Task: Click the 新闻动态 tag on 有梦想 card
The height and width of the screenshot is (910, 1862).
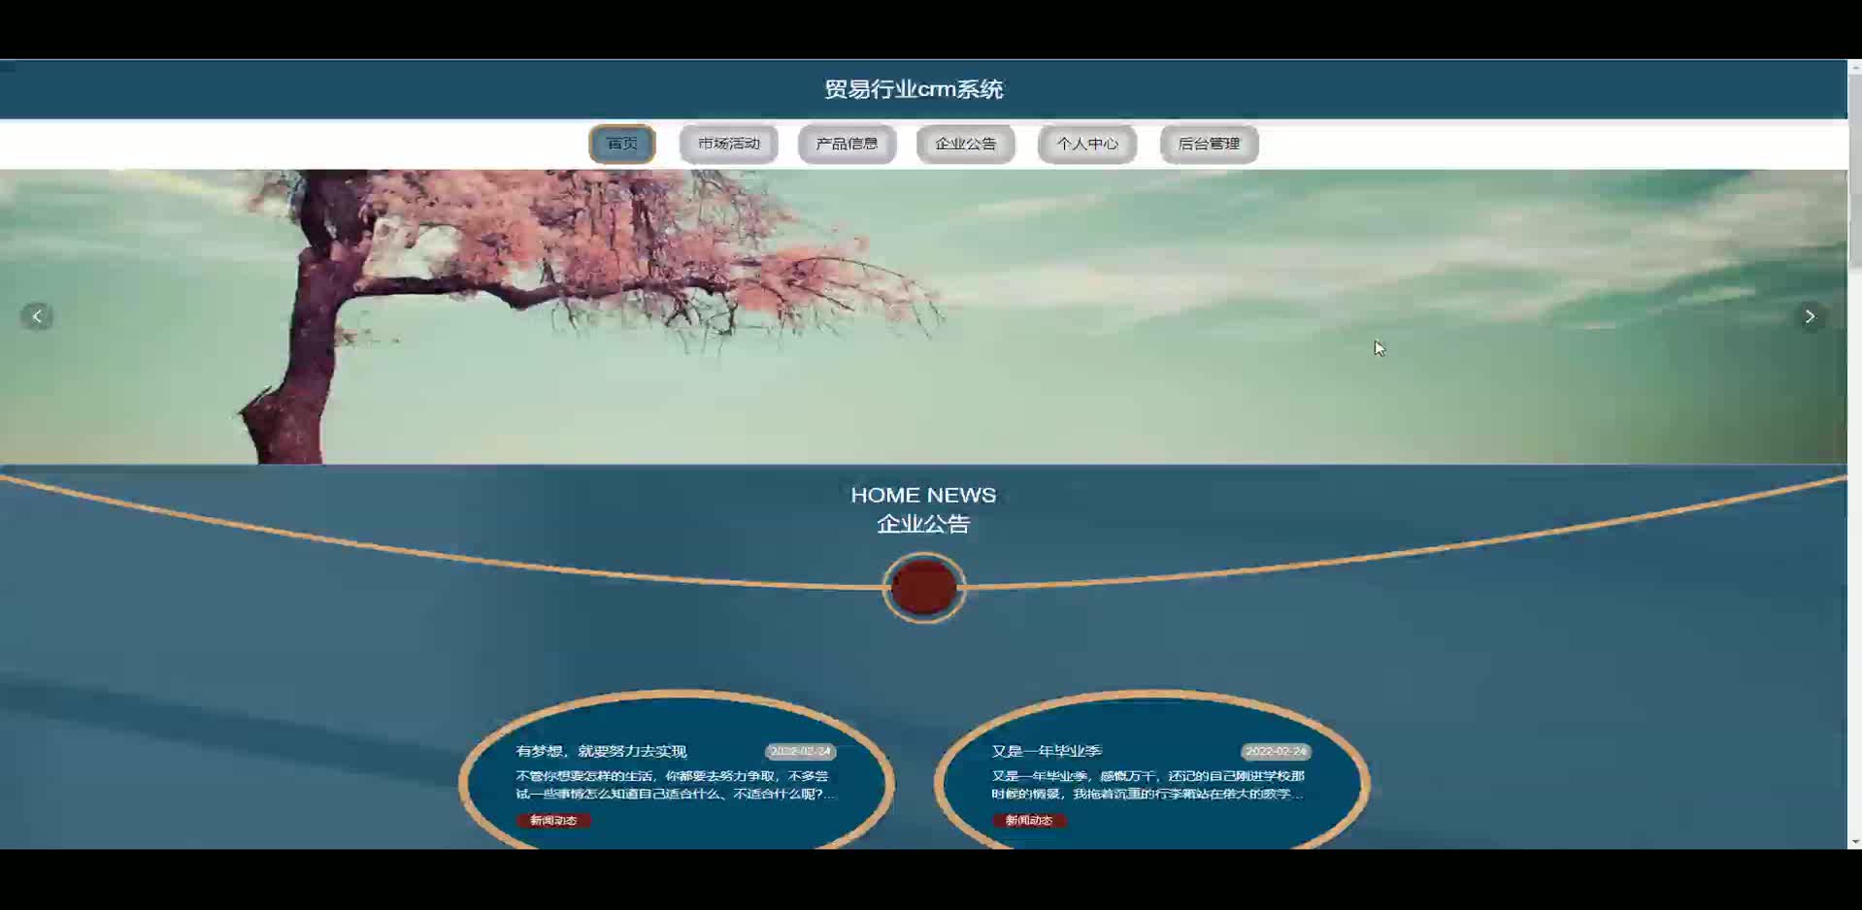Action: point(553,821)
